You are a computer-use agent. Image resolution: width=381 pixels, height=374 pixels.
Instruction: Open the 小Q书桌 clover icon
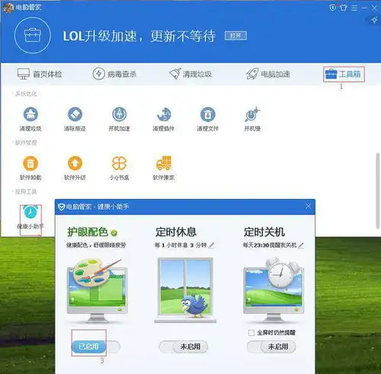pos(119,168)
